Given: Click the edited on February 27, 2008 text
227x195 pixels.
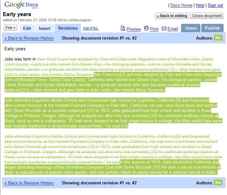Looking at the screenshot, I should tap(47, 20).
